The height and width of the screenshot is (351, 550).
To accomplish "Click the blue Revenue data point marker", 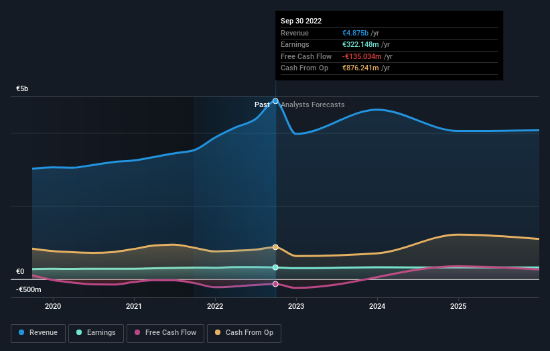I will coord(275,101).
